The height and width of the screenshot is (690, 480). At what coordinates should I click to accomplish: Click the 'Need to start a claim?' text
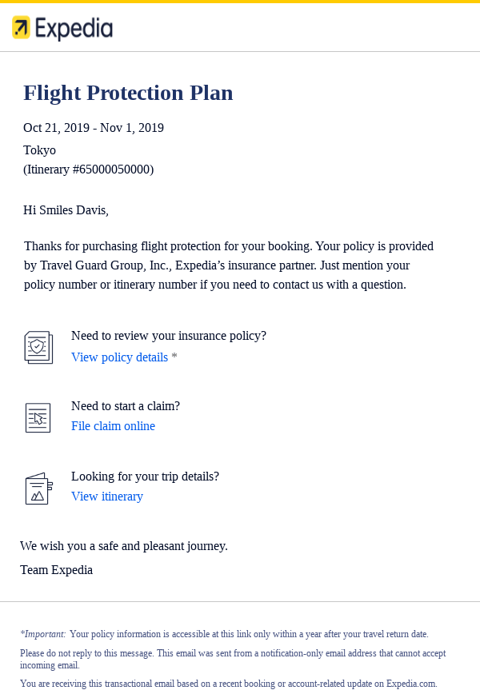tap(126, 406)
